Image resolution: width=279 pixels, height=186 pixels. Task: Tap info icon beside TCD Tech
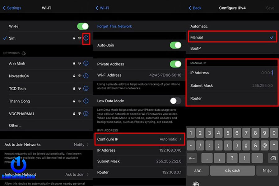pos(86,89)
